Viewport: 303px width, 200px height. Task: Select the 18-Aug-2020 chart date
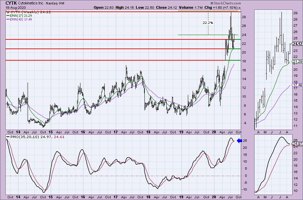pos(15,7)
